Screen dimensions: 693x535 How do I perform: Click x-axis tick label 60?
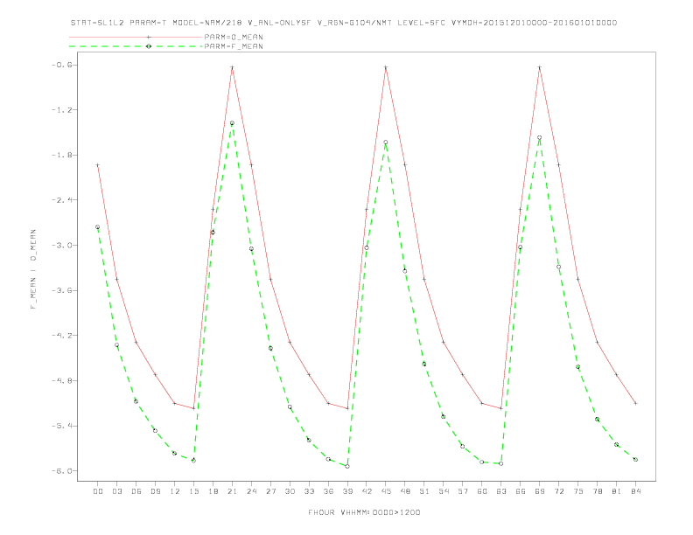tap(482, 491)
